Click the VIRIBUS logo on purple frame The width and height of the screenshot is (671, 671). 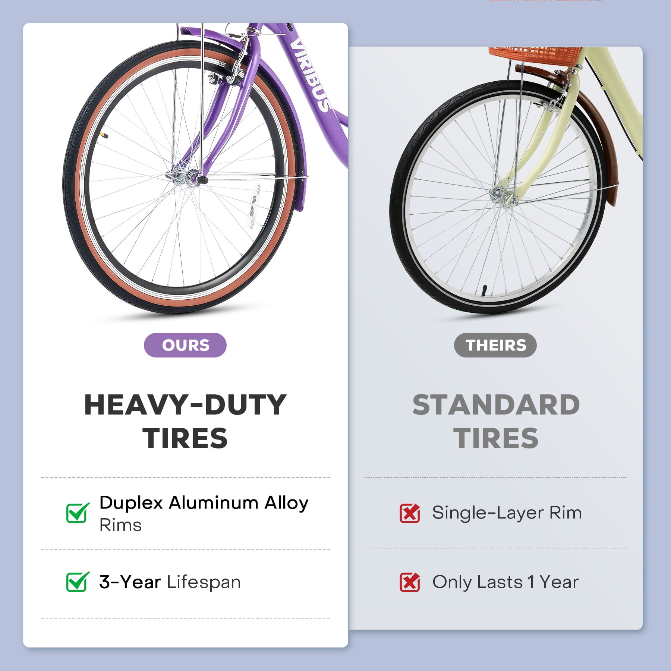[x=311, y=75]
